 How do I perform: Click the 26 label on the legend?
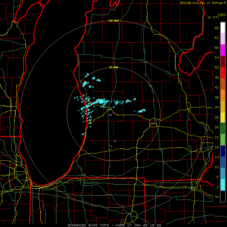[x=217, y=127]
